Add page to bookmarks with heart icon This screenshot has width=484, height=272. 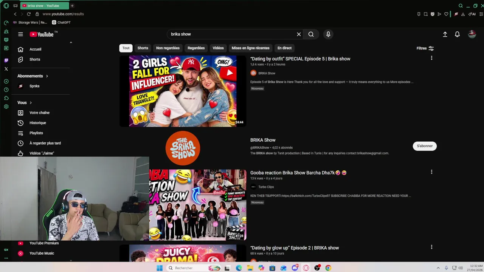pyautogui.click(x=446, y=14)
